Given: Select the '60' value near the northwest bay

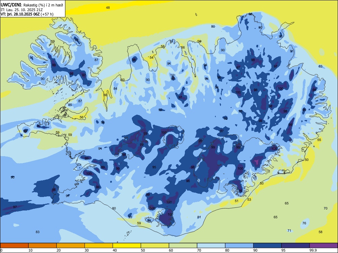Looking at the screenshot, I should pos(123,80).
